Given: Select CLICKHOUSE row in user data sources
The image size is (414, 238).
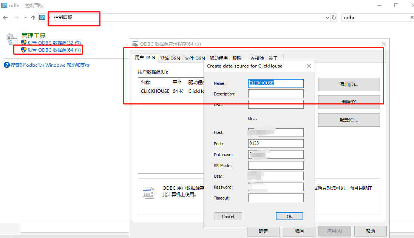Looking at the screenshot, I should point(171,91).
